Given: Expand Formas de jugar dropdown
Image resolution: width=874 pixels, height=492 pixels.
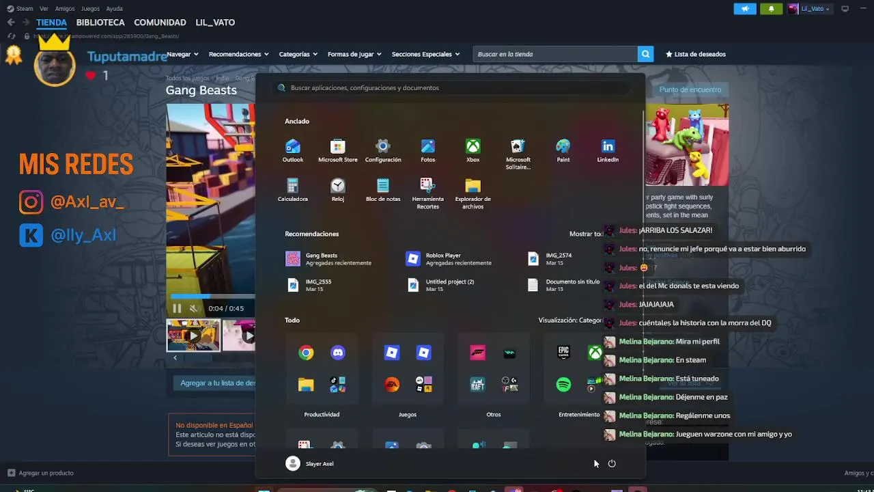Looking at the screenshot, I should click(x=354, y=54).
